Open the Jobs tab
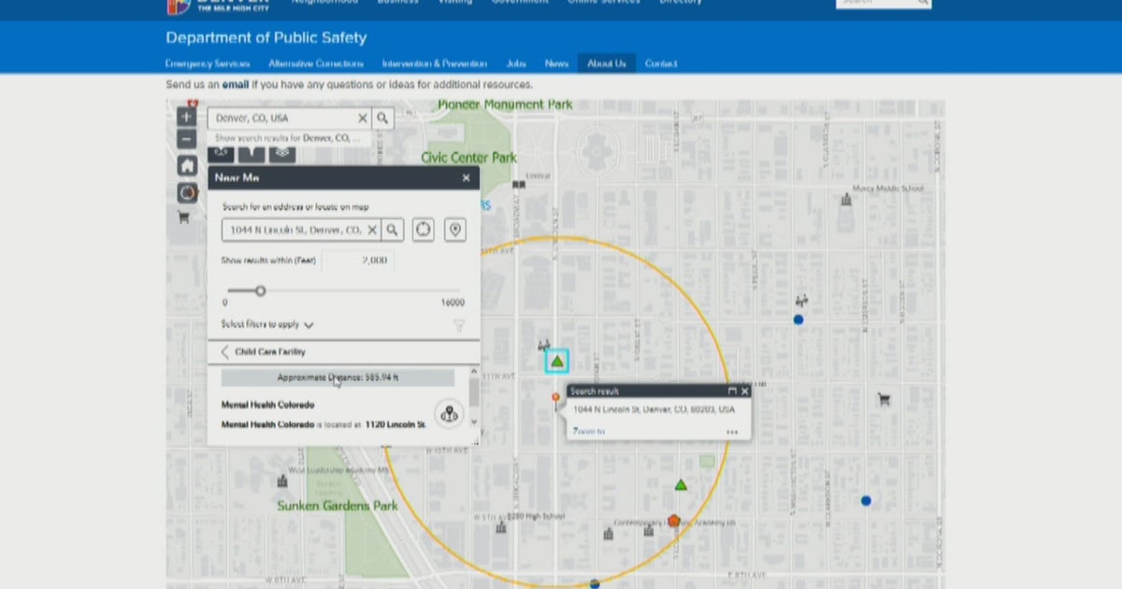The image size is (1122, 589). [516, 64]
